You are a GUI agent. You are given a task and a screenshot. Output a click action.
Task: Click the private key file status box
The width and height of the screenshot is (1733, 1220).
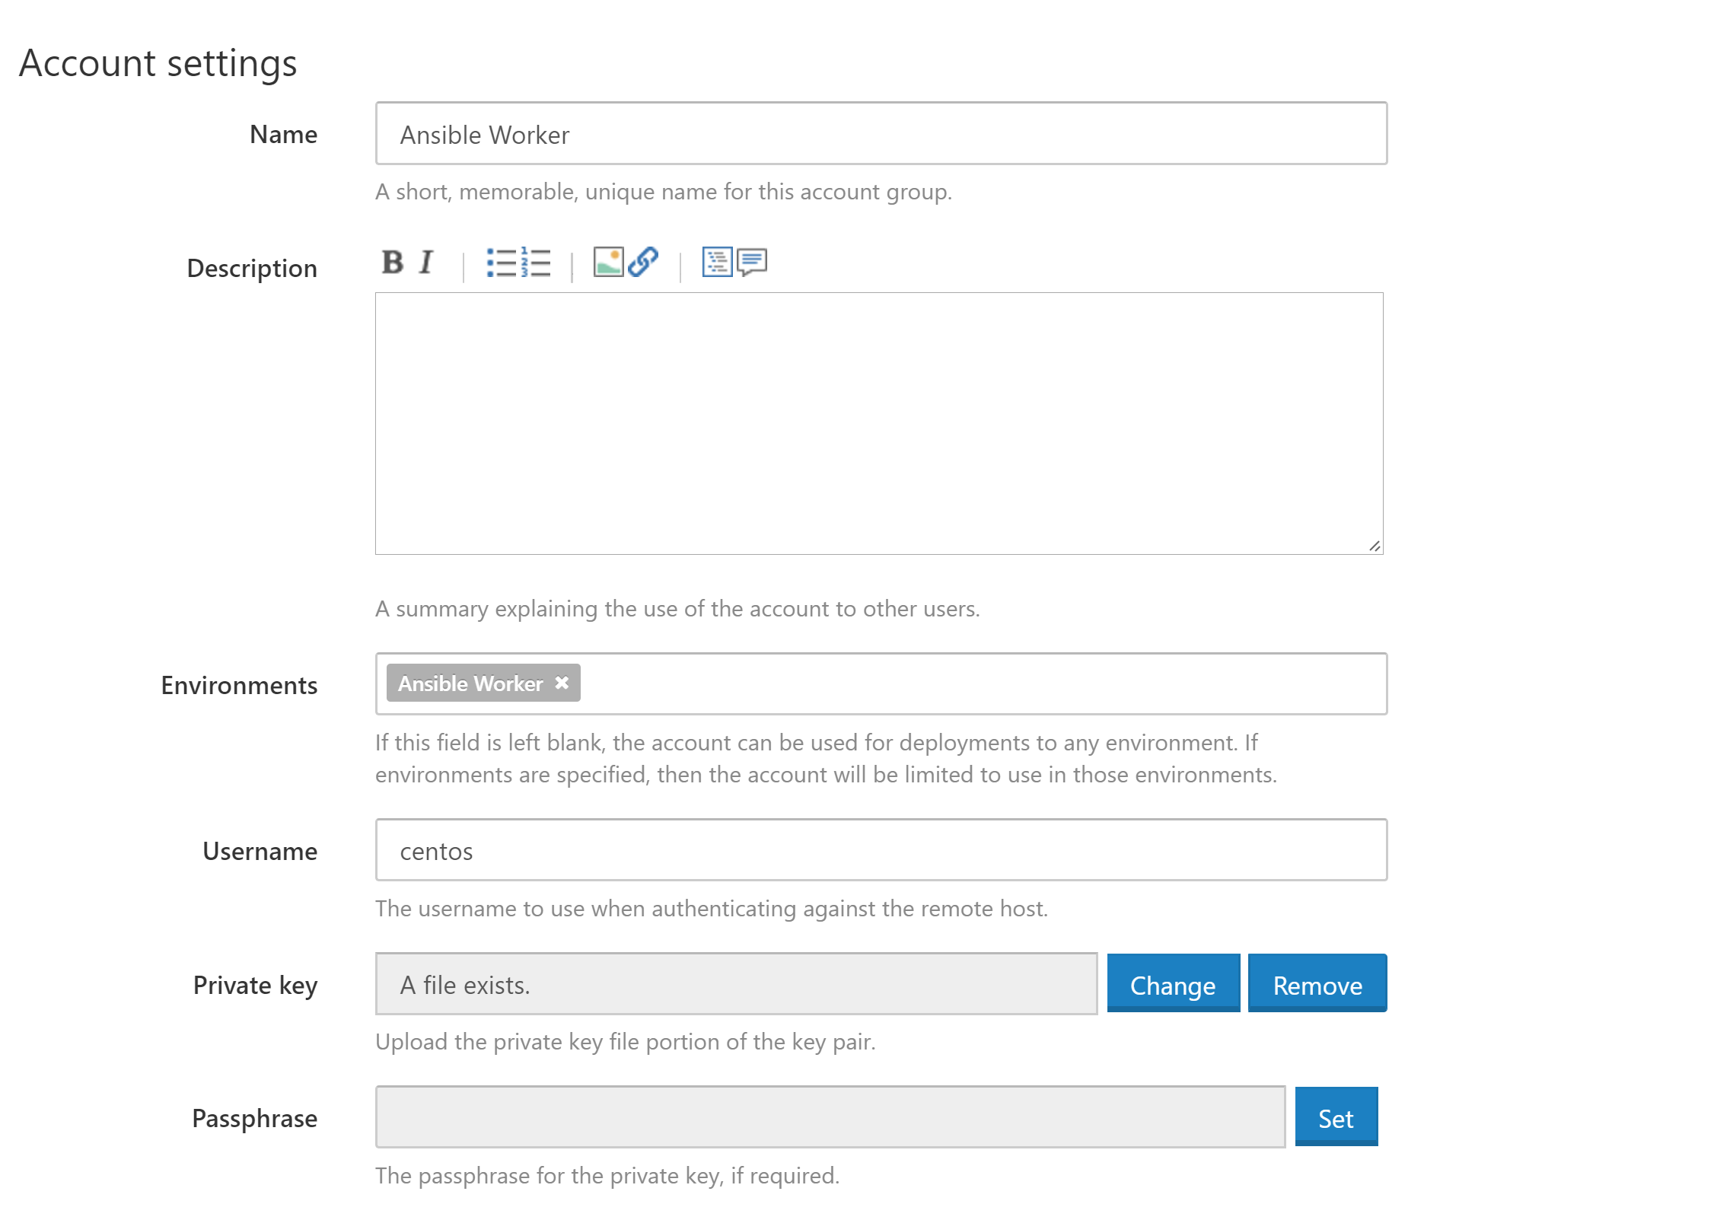pos(734,984)
